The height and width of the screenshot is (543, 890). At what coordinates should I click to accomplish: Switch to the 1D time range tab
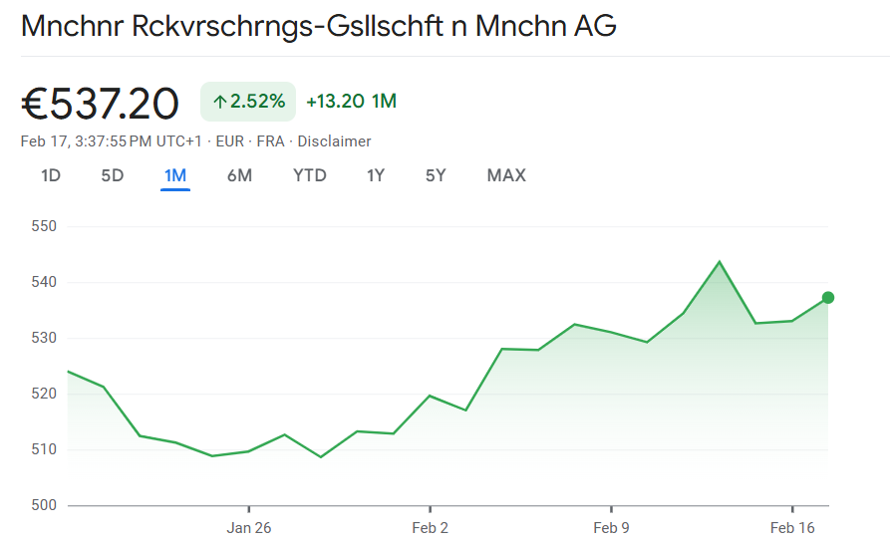coord(51,176)
